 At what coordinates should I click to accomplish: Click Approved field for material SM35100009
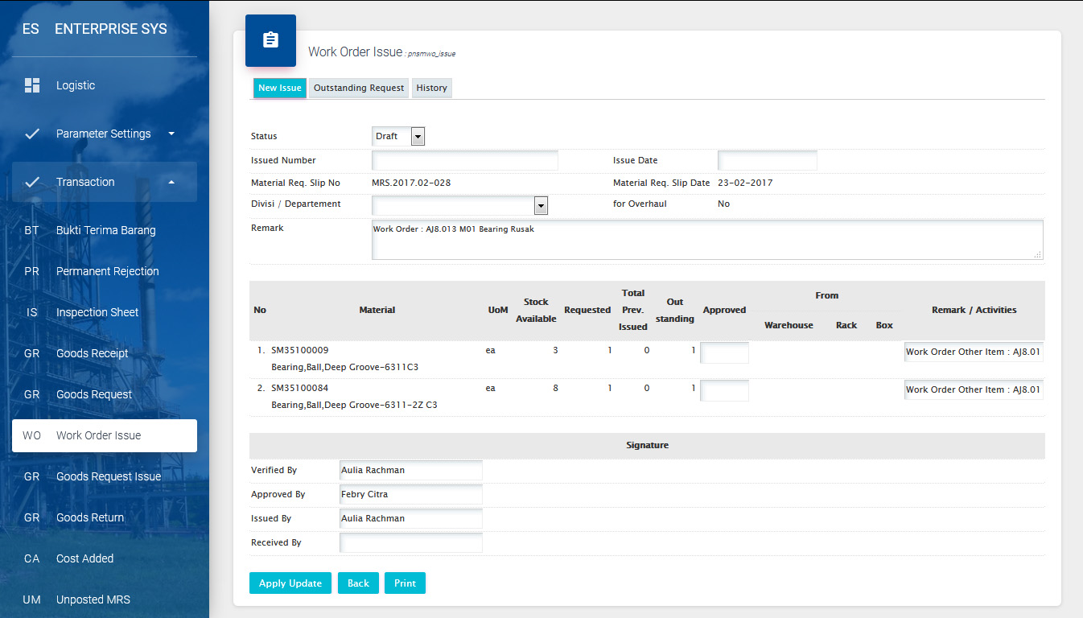point(724,352)
